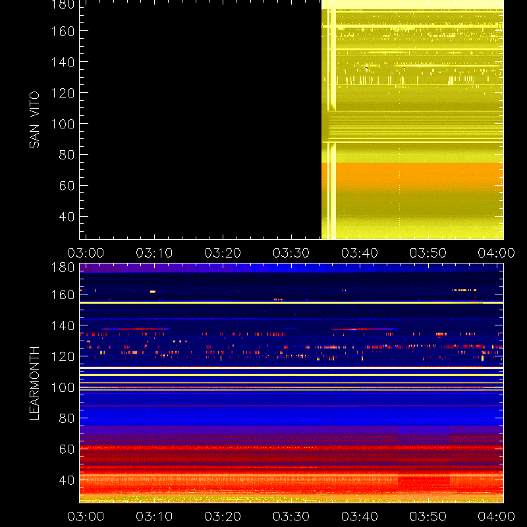Click 03:30 time label under SAN VITO plot

click(291, 253)
